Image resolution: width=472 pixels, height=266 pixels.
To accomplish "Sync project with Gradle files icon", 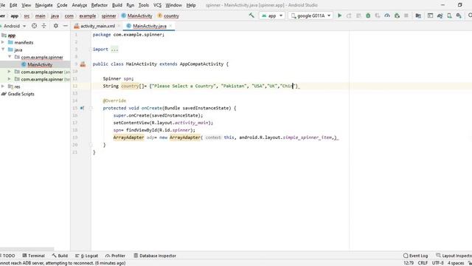I will [x=440, y=16].
